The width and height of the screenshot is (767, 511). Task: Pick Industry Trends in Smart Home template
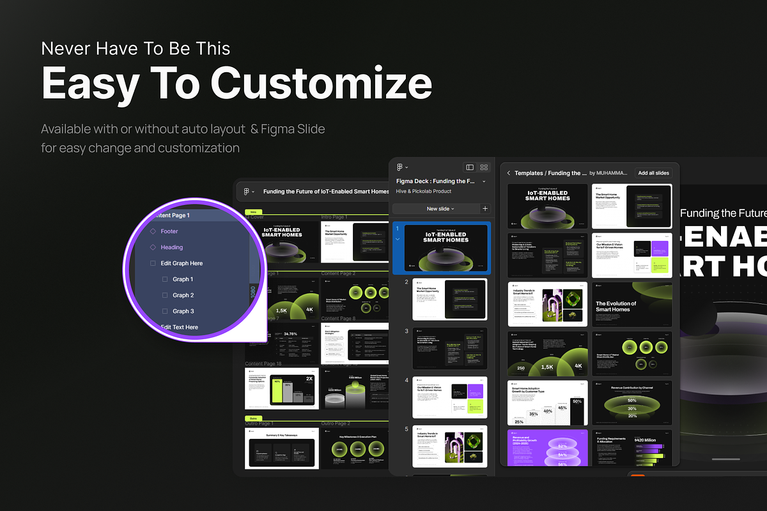pyautogui.click(x=548, y=305)
